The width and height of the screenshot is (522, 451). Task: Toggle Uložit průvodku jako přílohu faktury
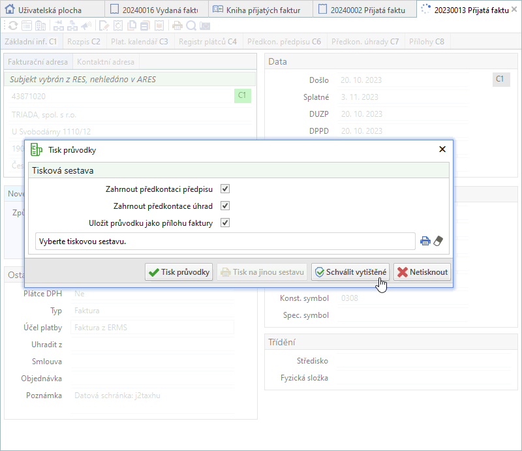(x=225, y=223)
